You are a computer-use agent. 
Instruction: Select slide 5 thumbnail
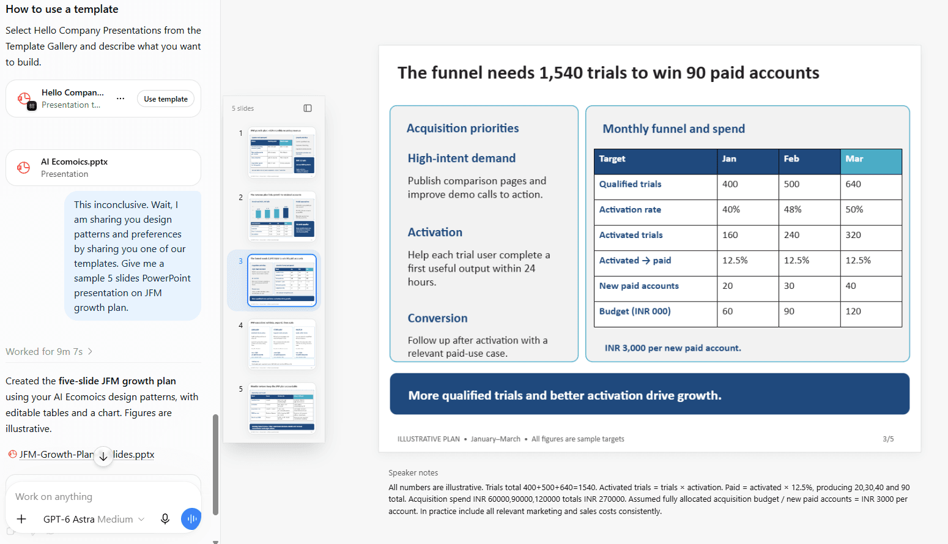281,408
